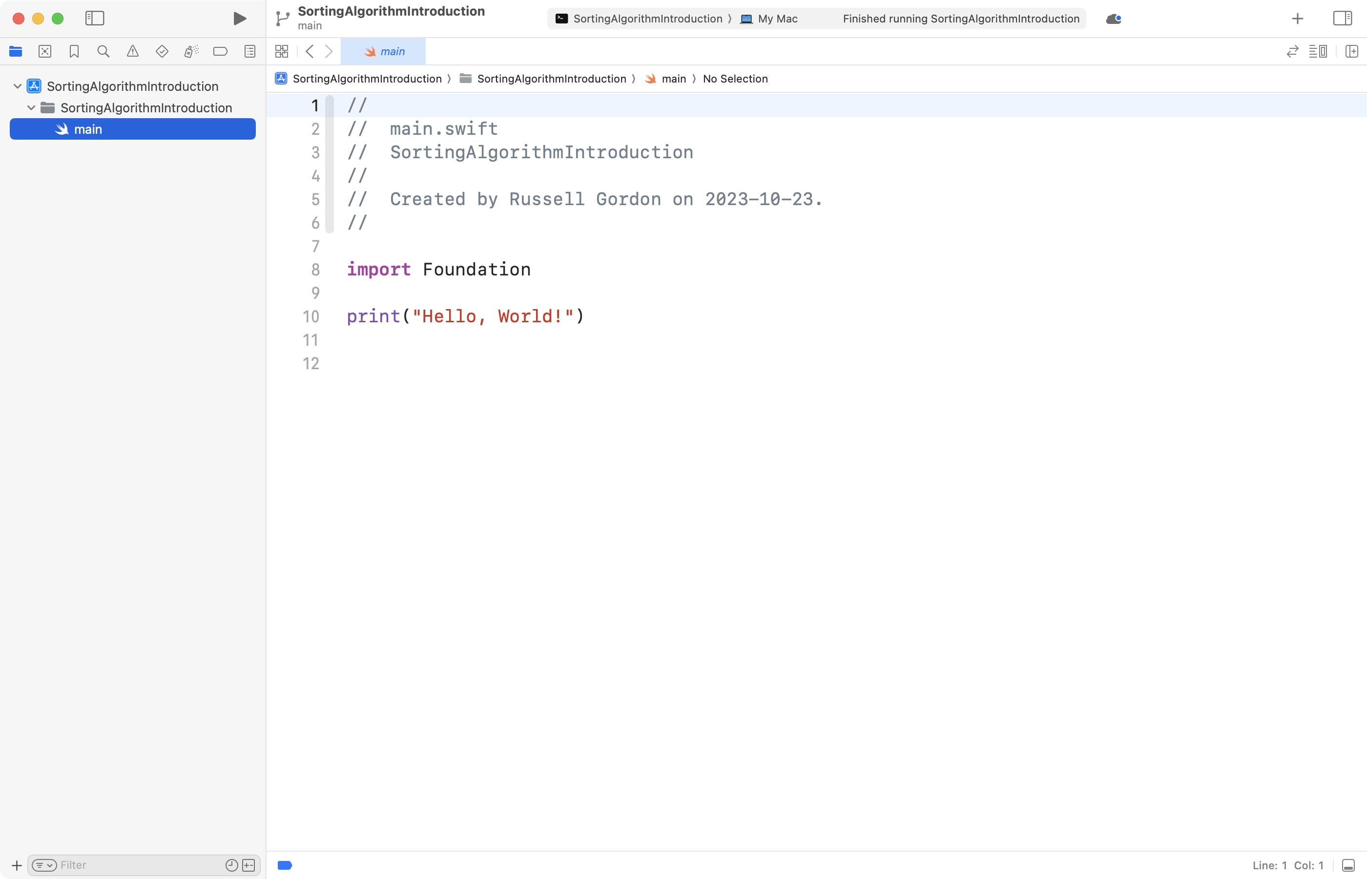Show the Issue navigator warning icon
The width and height of the screenshot is (1367, 879).
132,51
